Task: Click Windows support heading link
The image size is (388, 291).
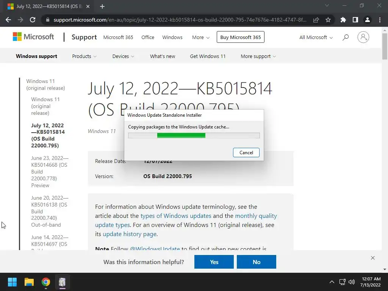Action: [37, 56]
